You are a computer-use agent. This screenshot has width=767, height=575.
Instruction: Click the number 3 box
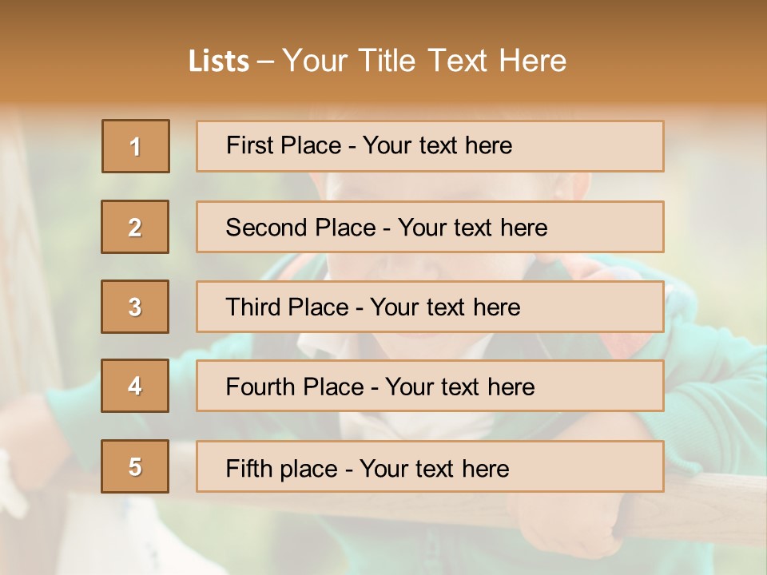(135, 307)
